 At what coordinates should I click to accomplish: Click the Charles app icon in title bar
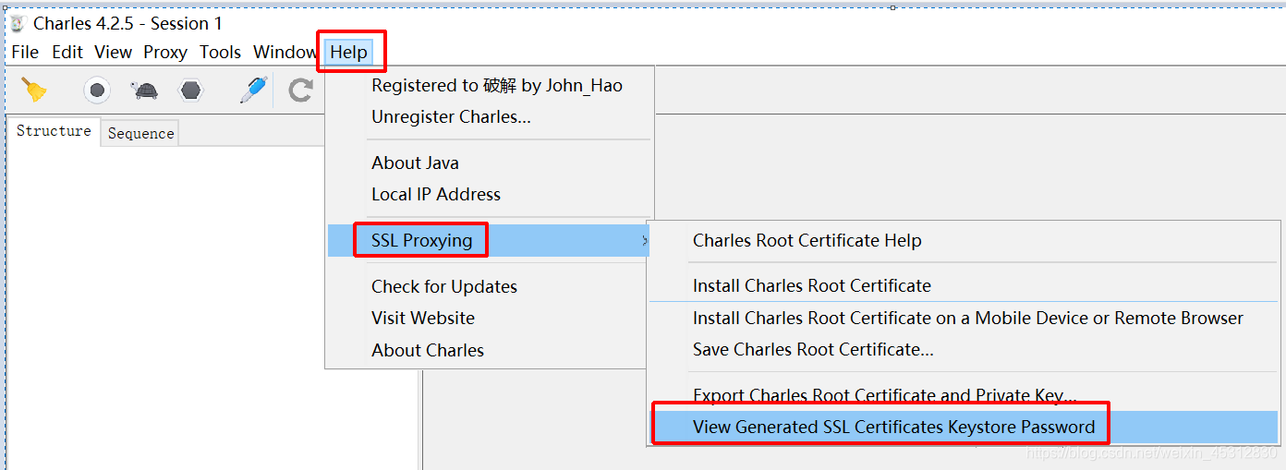tap(17, 23)
